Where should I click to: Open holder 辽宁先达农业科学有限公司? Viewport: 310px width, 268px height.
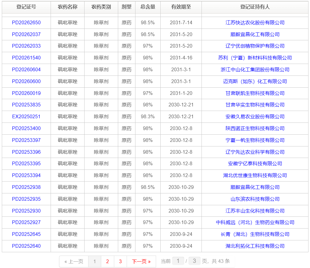[255, 152]
